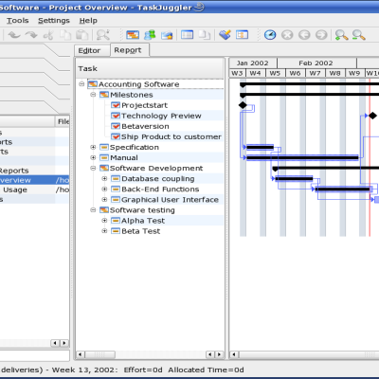Switch to the Editor tab
Screen dimensions: 379x379
92,50
